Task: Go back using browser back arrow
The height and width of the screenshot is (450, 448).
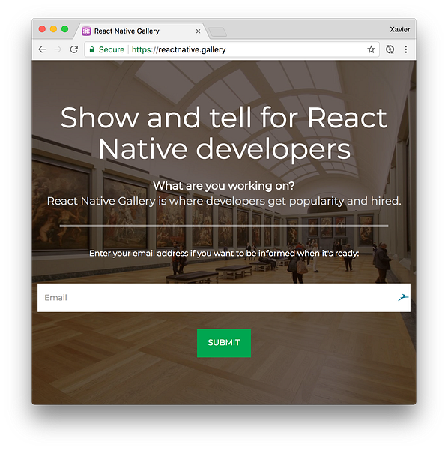Action: coord(42,49)
